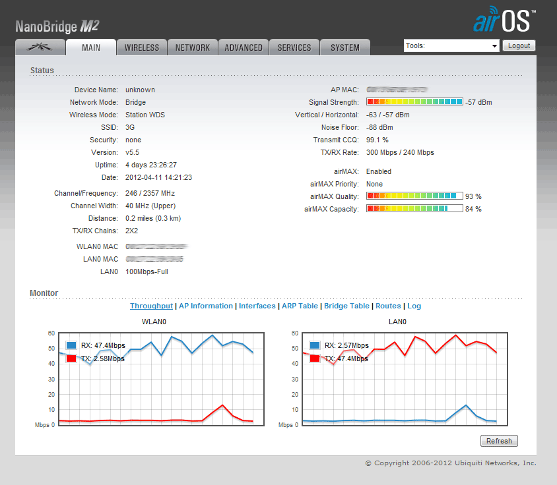Open the WIRELESS tab

(142, 47)
